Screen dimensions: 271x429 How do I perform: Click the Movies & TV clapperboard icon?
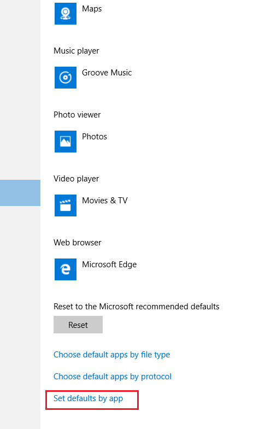[x=66, y=205]
